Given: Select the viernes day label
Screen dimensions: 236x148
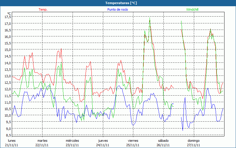Looking at the screenshot, I should (x=133, y=141).
